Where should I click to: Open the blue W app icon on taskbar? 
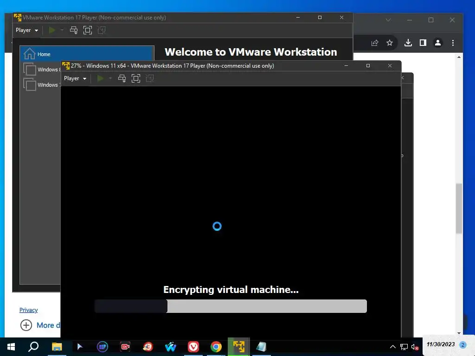(x=171, y=347)
